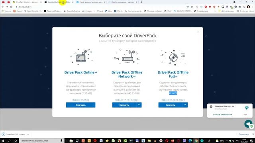The image size is (255, 143).
Task: Switch to first pinned YouTube tab
Action: [x=4, y=2]
